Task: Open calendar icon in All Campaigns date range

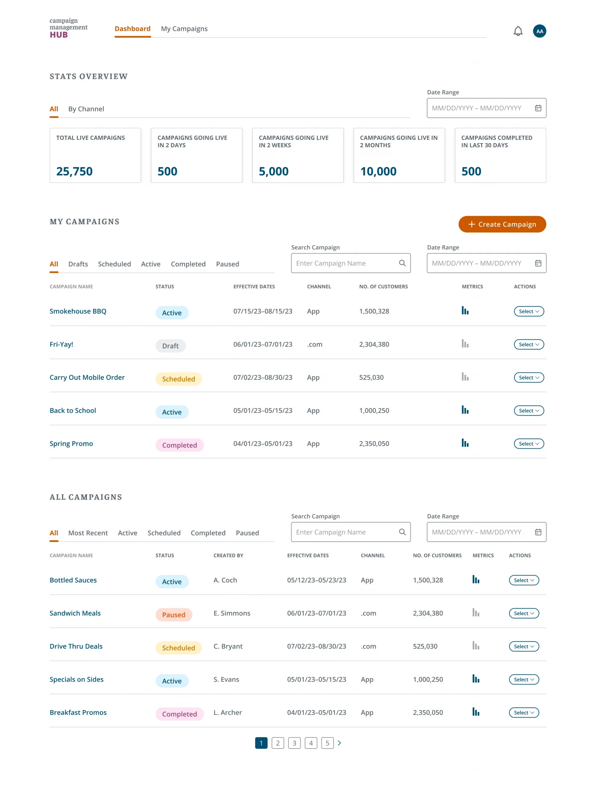Action: pyautogui.click(x=538, y=532)
